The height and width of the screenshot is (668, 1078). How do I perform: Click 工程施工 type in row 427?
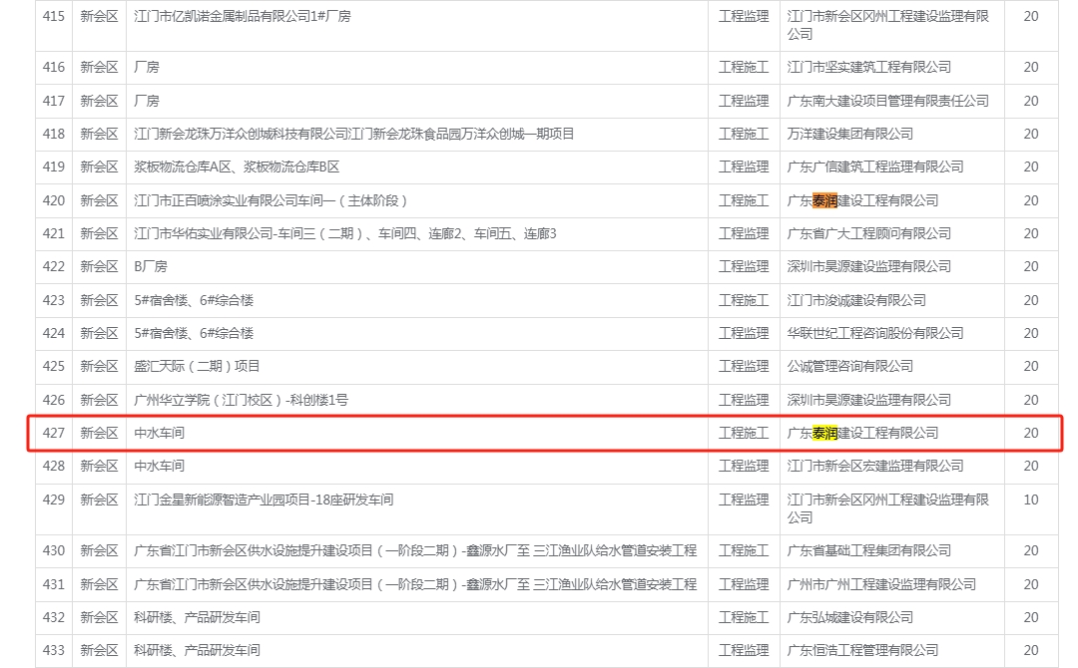pyautogui.click(x=744, y=433)
